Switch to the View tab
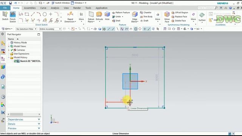This screenshot has height=136, width=242. point(66,8)
